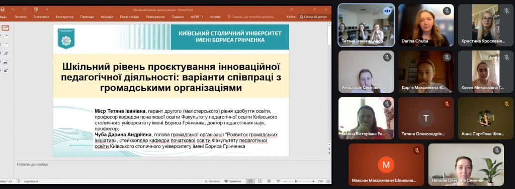
Task: Switch to Normal view icon in status bar
Action: click(250, 181)
